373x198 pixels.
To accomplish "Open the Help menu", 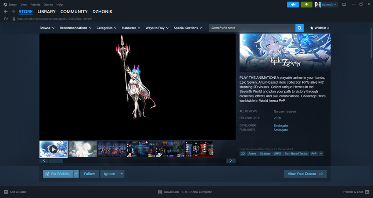I will pyautogui.click(x=60, y=4).
